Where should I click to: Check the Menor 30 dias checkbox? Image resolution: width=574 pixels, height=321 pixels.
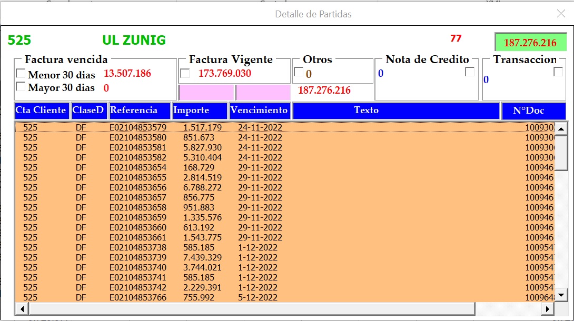pos(21,74)
